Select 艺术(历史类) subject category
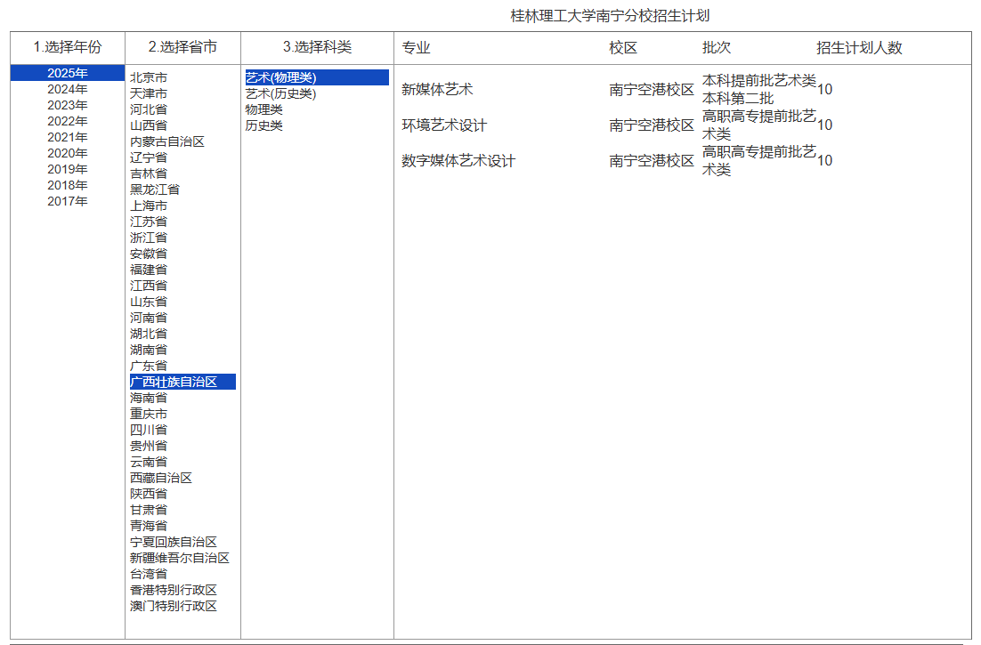 280,93
